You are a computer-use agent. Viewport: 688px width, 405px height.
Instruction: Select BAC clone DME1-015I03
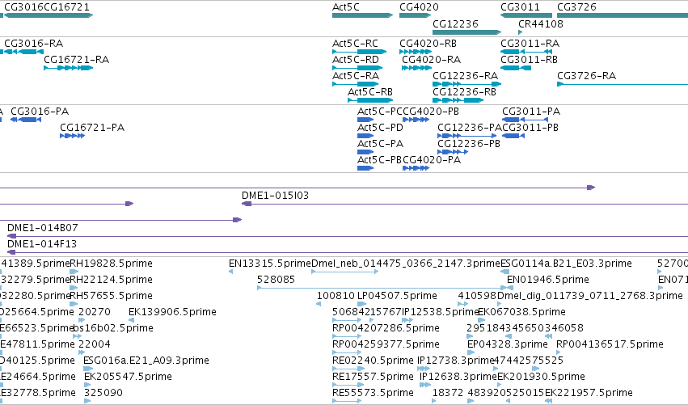coord(465,204)
